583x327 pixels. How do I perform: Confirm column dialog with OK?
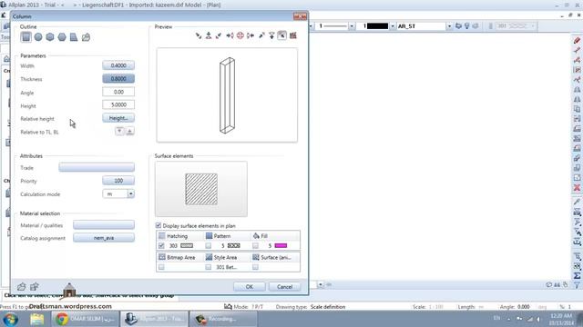tap(249, 287)
